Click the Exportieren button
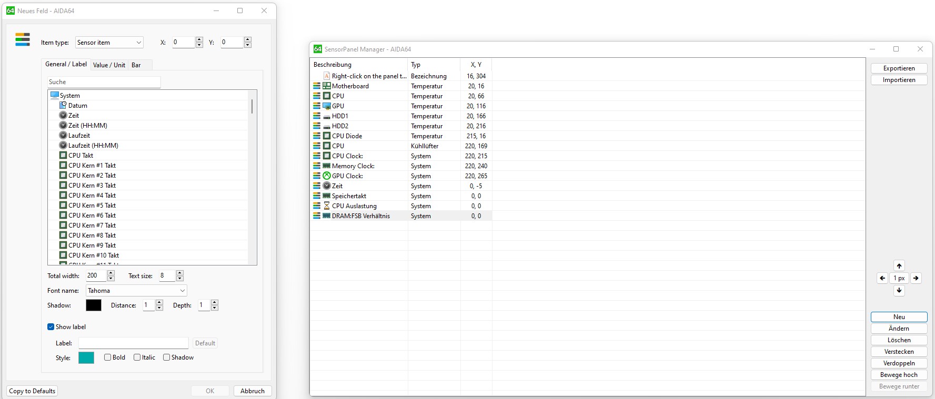Image resolution: width=935 pixels, height=399 pixels. pos(899,68)
